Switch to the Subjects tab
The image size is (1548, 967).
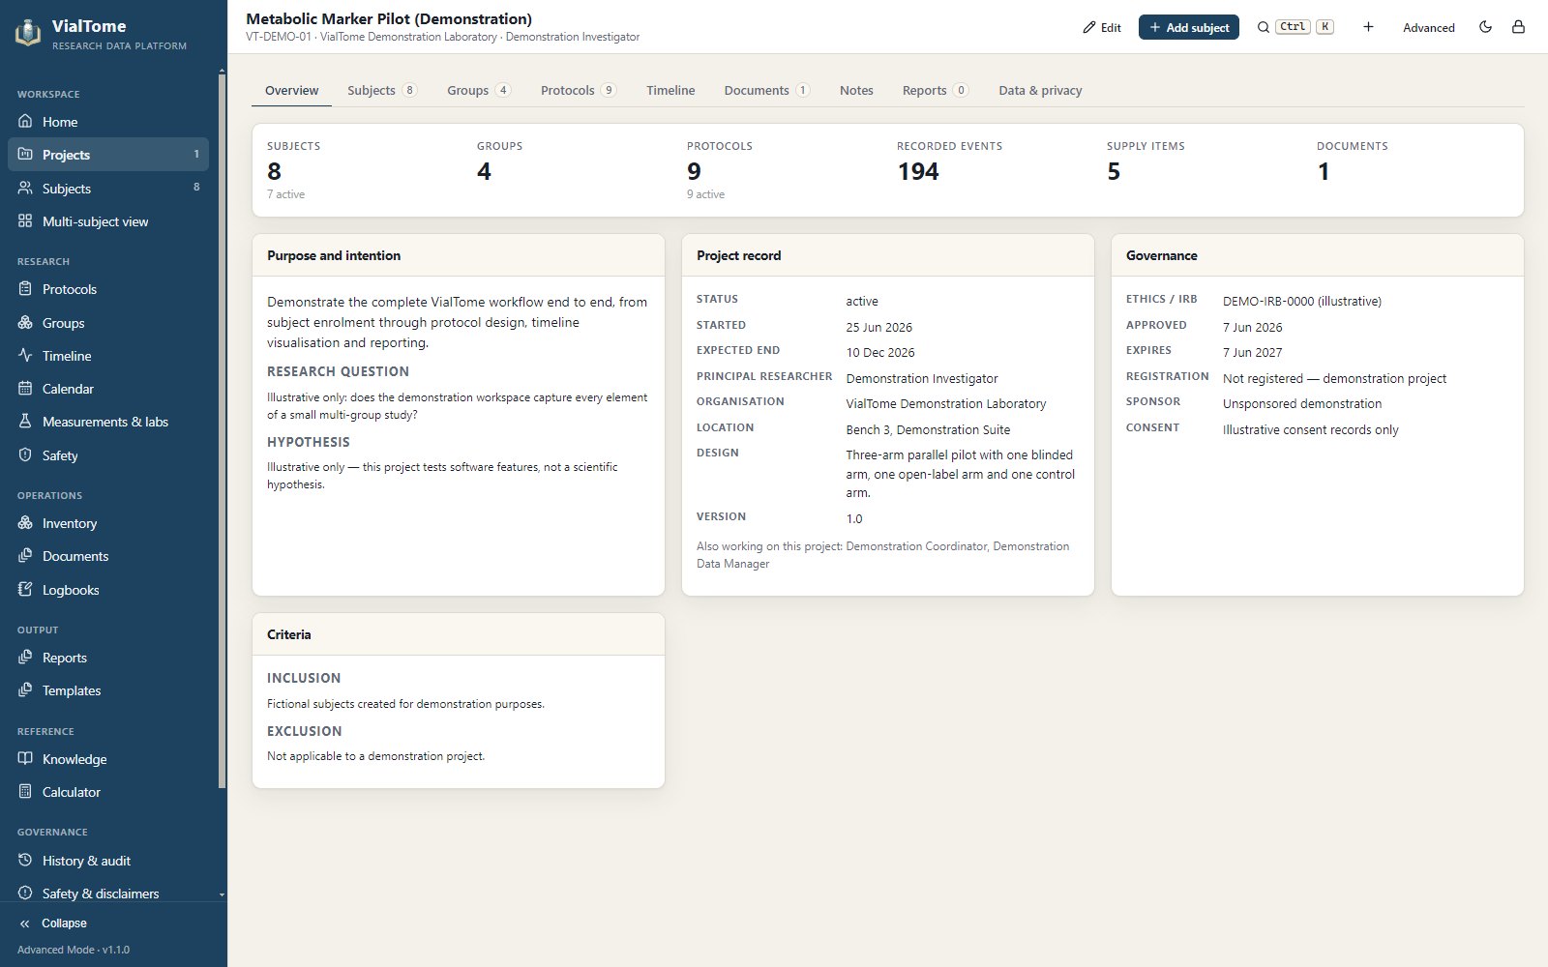(x=381, y=90)
